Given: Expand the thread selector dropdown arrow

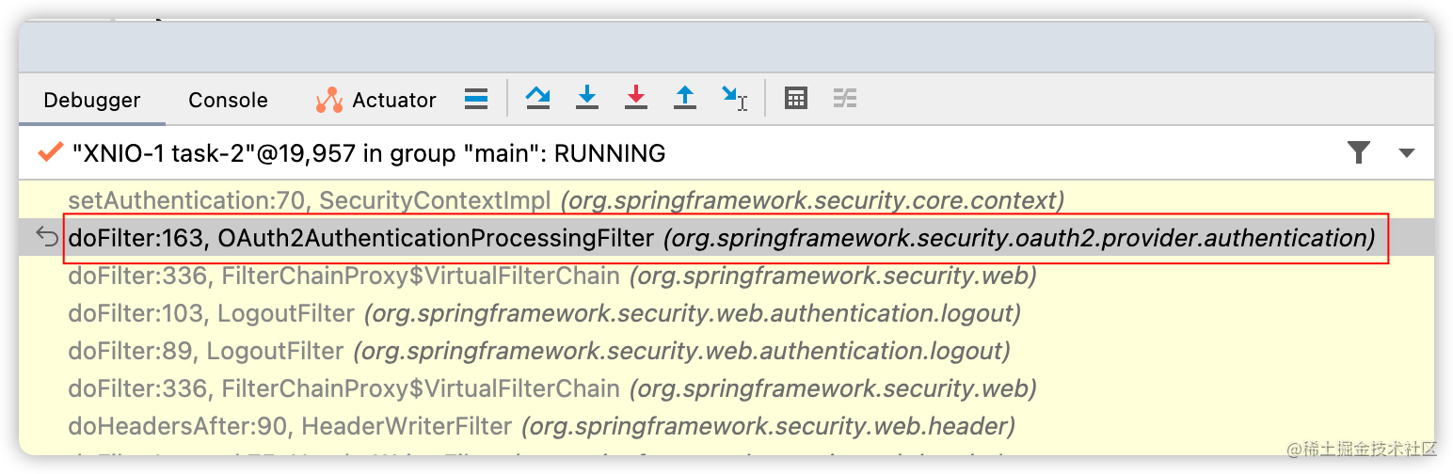Looking at the screenshot, I should click(x=1407, y=153).
